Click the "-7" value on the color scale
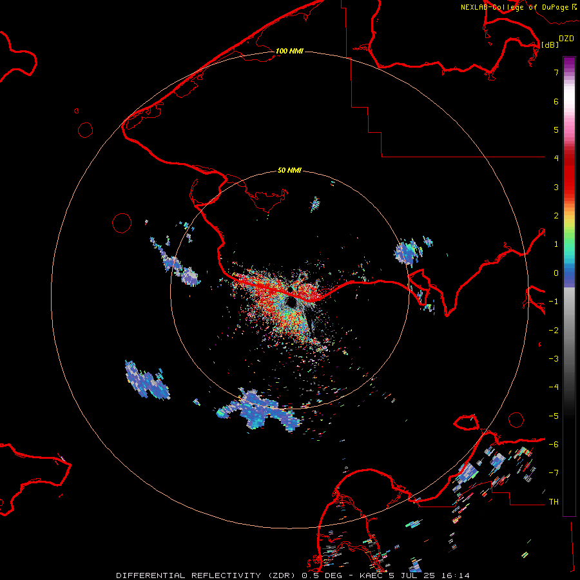Image resolution: width=580 pixels, height=580 pixels. [554, 473]
